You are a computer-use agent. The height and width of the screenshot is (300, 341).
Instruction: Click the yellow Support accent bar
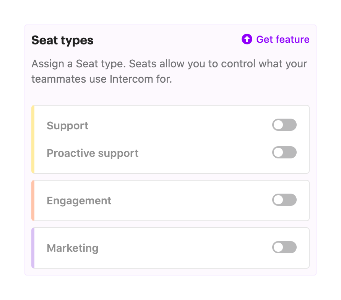pyautogui.click(x=33, y=139)
